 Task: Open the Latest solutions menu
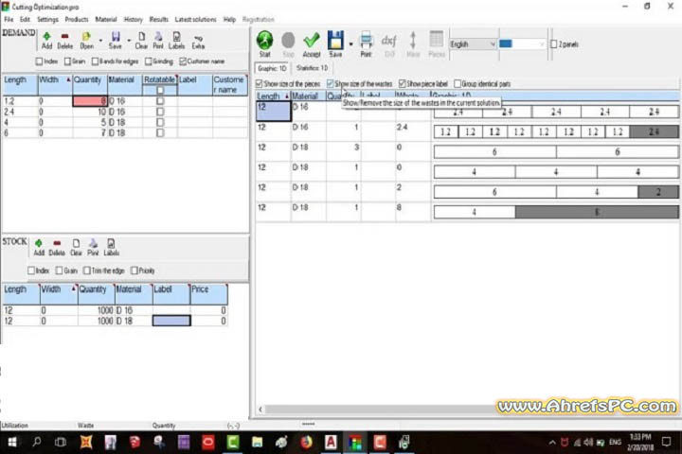(x=195, y=20)
